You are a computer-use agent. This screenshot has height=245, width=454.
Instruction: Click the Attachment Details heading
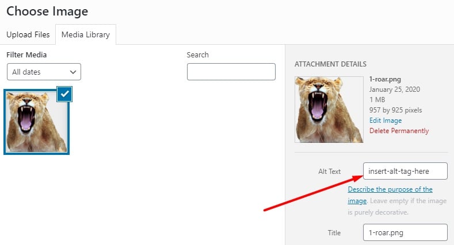pos(330,64)
